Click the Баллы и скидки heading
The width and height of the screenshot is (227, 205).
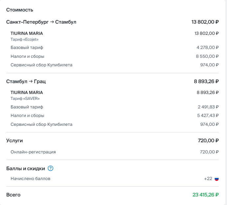[26, 169]
